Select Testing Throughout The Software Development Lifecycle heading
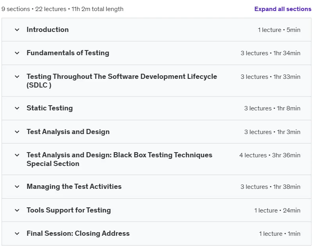The width and height of the screenshot is (313, 246). click(122, 81)
